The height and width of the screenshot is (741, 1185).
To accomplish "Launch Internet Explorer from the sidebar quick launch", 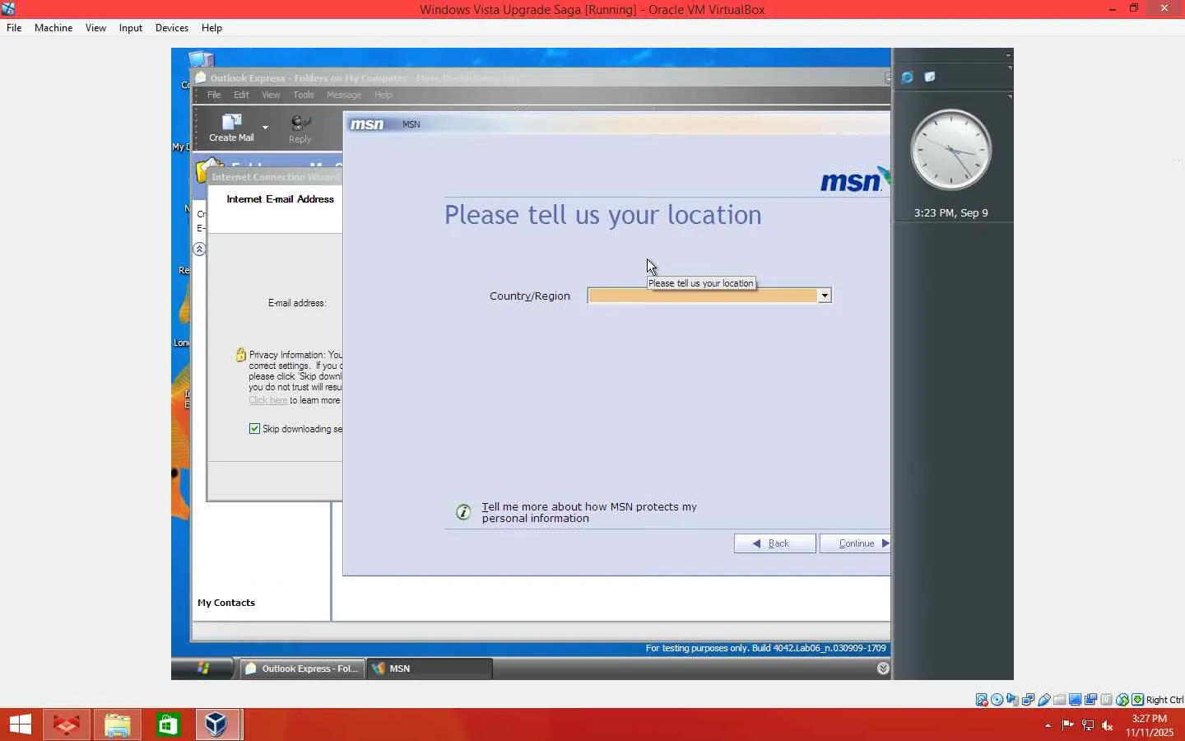I will click(x=907, y=77).
